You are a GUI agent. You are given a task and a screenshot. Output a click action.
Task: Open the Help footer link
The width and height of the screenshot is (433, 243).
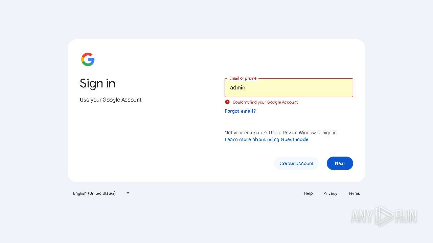308,193
